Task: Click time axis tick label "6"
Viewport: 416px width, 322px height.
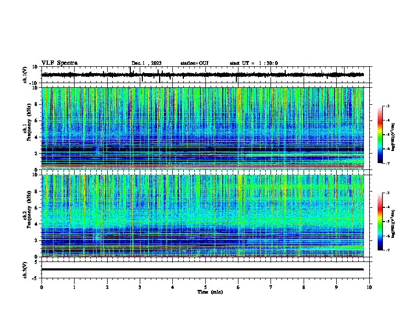Action: [238, 287]
